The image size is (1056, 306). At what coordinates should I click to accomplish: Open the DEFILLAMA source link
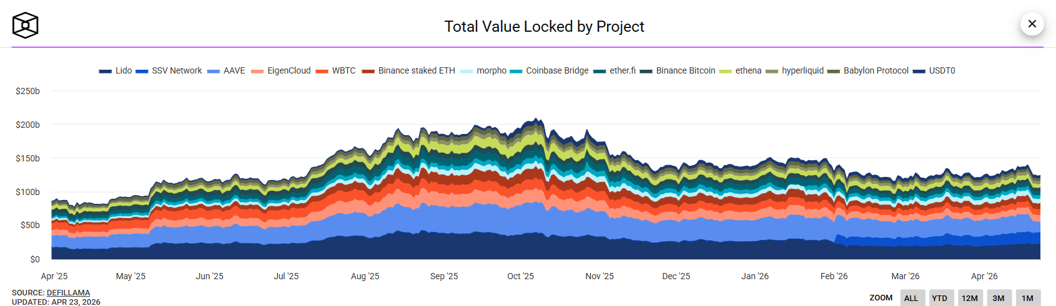pyautogui.click(x=68, y=292)
